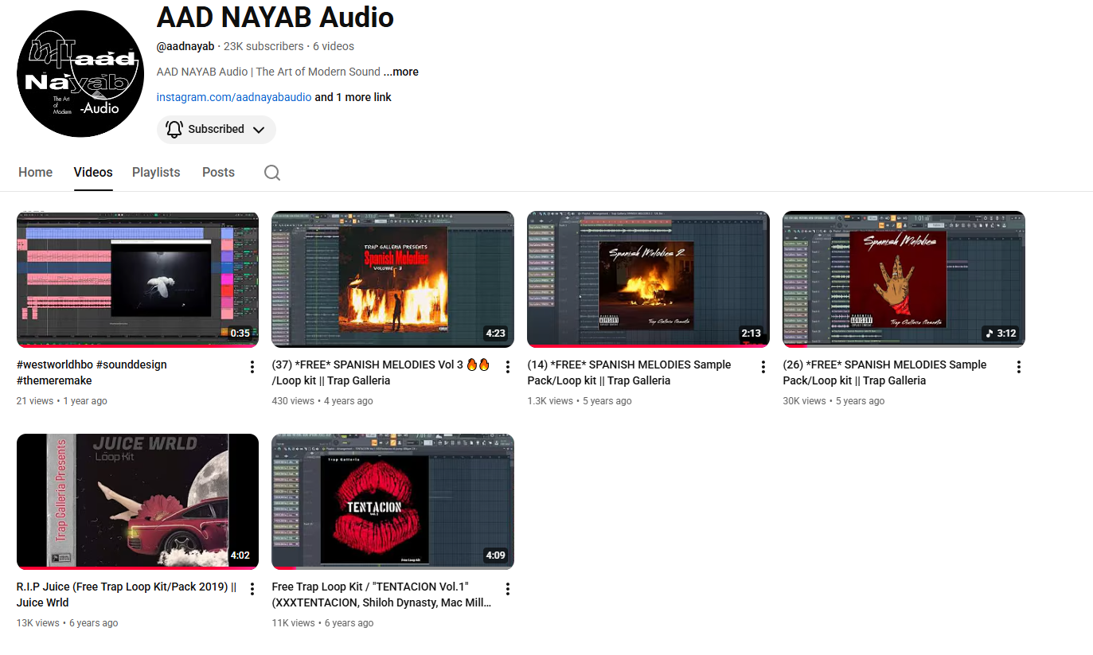Screen dimensions: 1093x655
Task: Open the #westworldhbo #sounddesign video title
Action: click(92, 372)
